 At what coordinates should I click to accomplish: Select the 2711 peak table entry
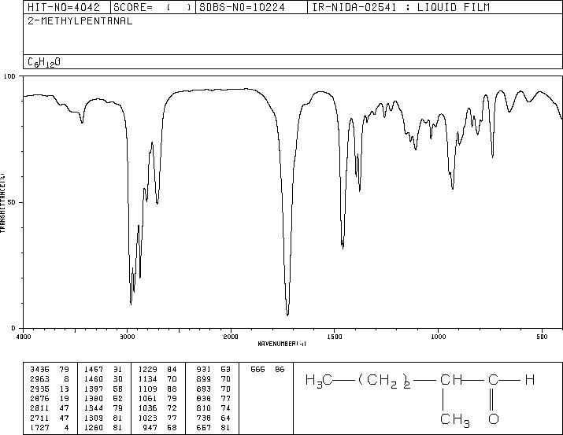(x=50, y=418)
